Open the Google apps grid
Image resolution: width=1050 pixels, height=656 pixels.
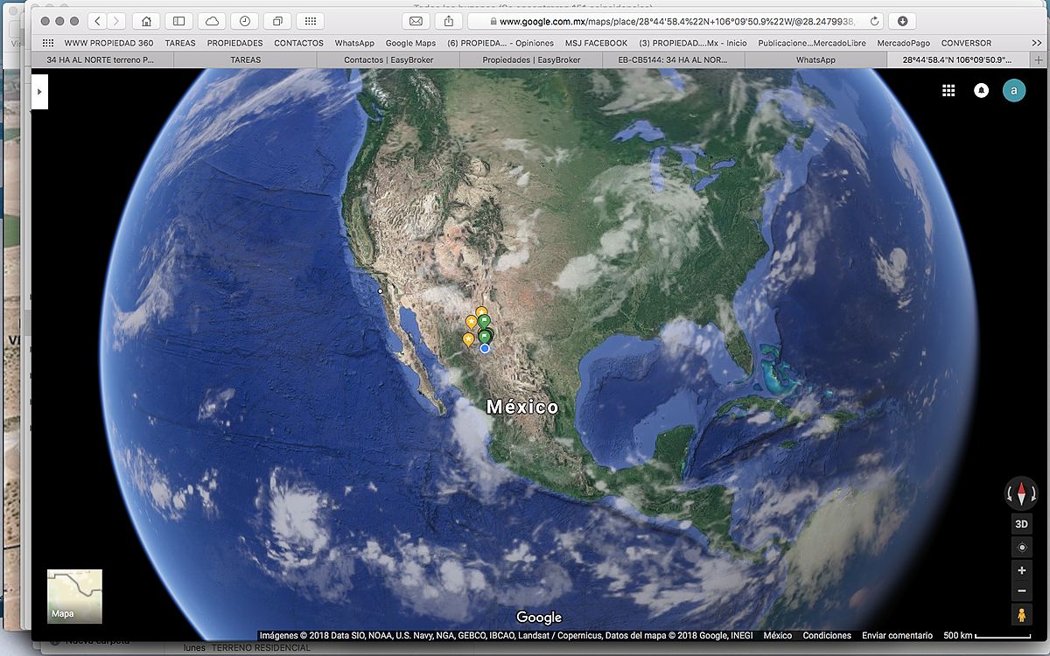[x=948, y=90]
